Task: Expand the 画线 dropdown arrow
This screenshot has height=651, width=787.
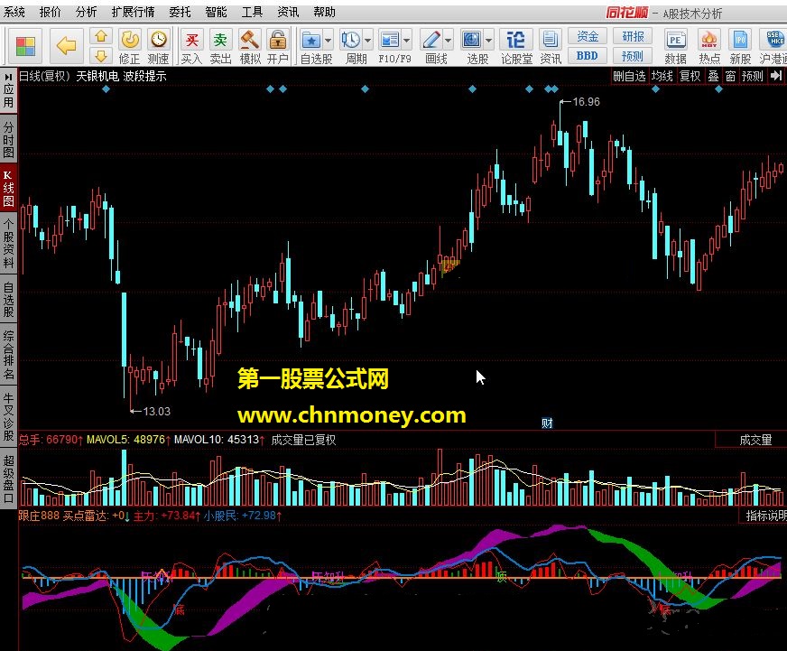Action: [x=449, y=40]
